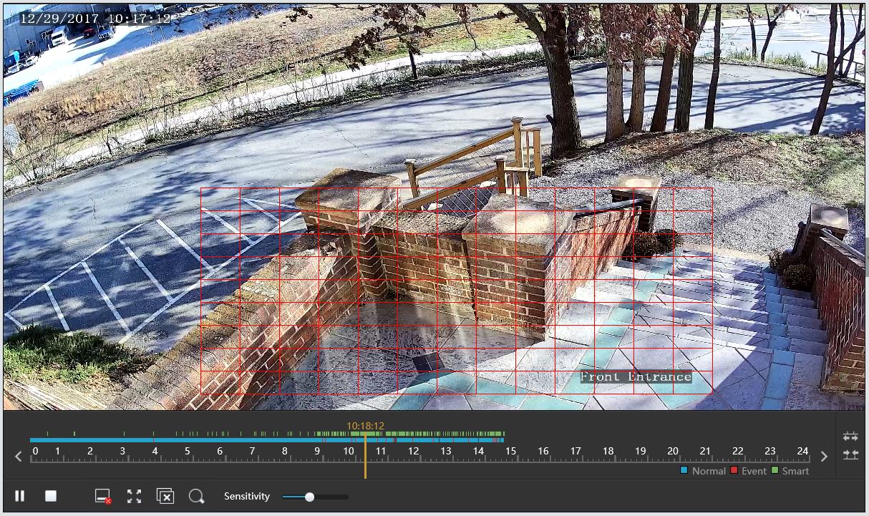Jump to hour 14 on the timeline
869x516 pixels.
coord(478,452)
